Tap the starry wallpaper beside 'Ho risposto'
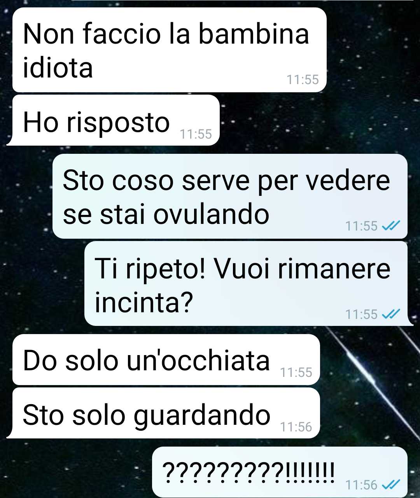 (x=311, y=121)
